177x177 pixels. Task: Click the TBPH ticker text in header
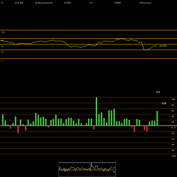click(118, 3)
